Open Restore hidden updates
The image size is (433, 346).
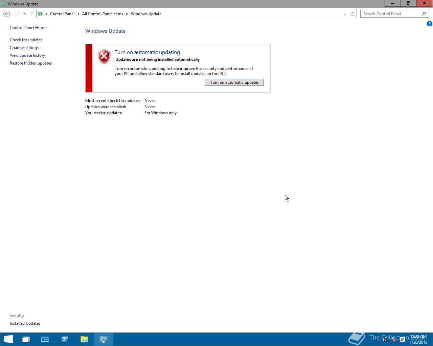pos(31,63)
